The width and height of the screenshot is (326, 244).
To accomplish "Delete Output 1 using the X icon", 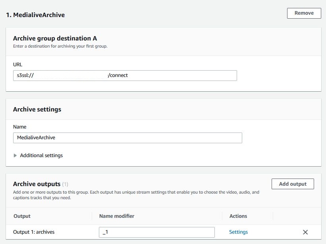I will (305, 232).
